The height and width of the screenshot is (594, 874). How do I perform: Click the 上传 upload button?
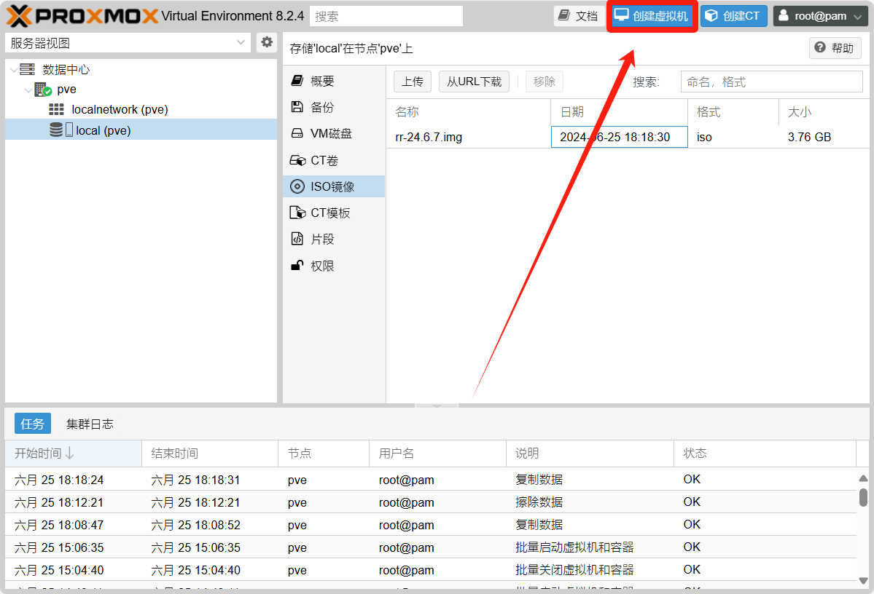413,82
